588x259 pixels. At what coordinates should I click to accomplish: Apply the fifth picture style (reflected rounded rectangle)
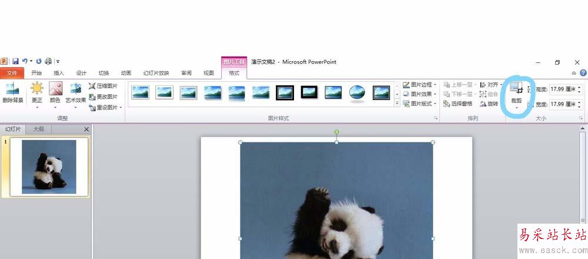pos(236,93)
